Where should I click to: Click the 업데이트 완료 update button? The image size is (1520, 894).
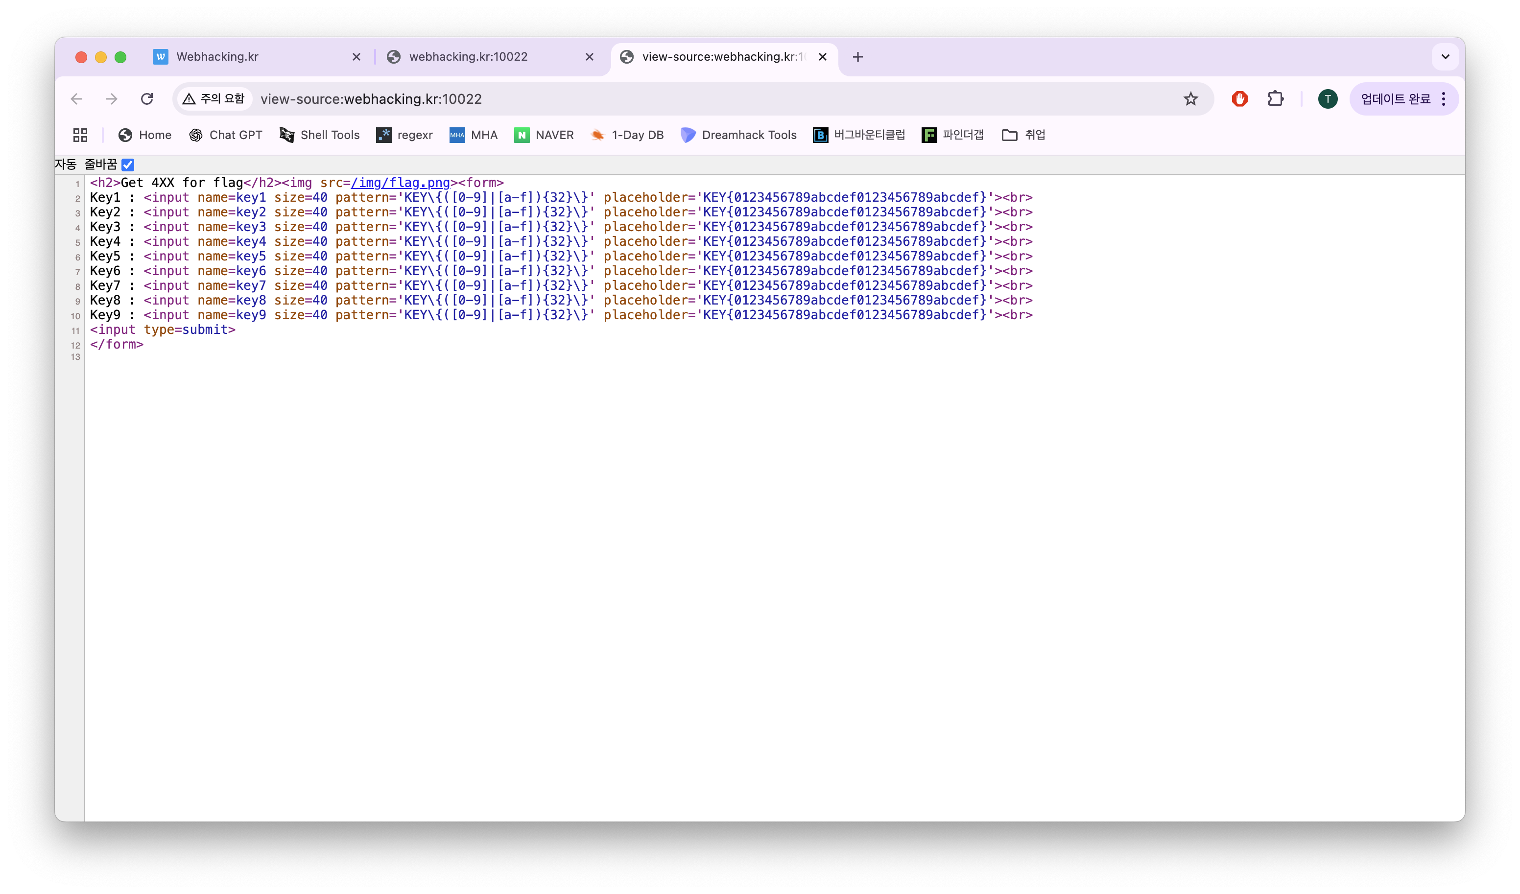(x=1395, y=99)
